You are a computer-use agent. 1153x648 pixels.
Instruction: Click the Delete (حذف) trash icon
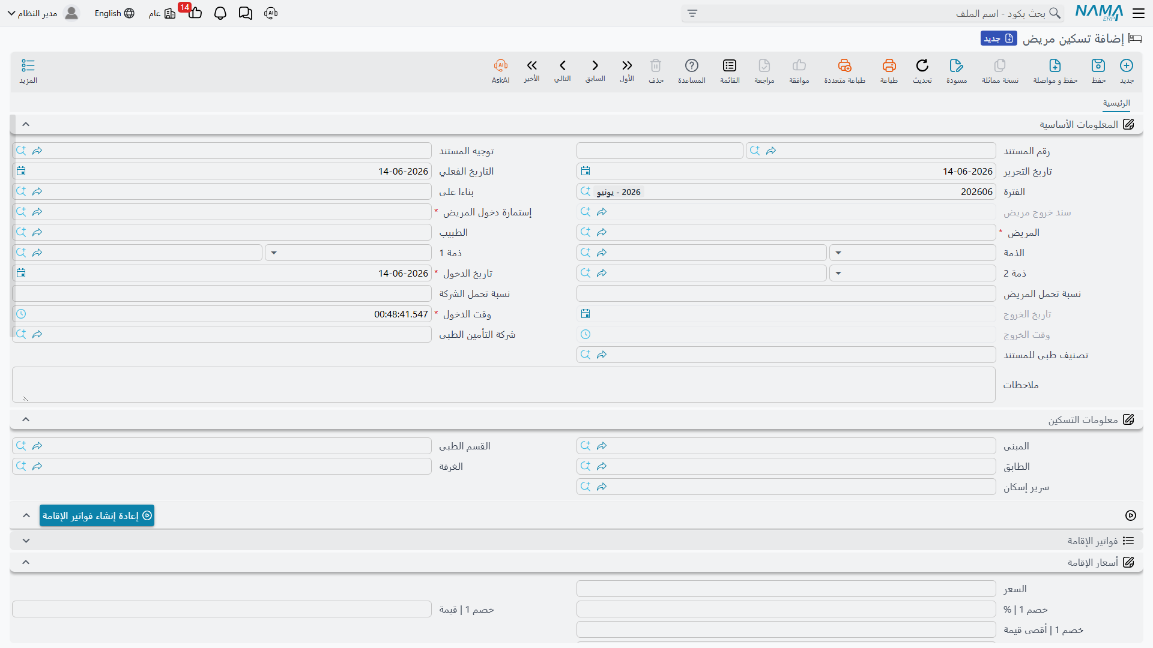coord(656,65)
